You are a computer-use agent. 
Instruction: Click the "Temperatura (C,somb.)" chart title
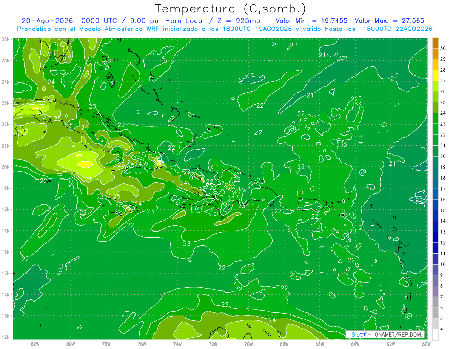pos(231,9)
